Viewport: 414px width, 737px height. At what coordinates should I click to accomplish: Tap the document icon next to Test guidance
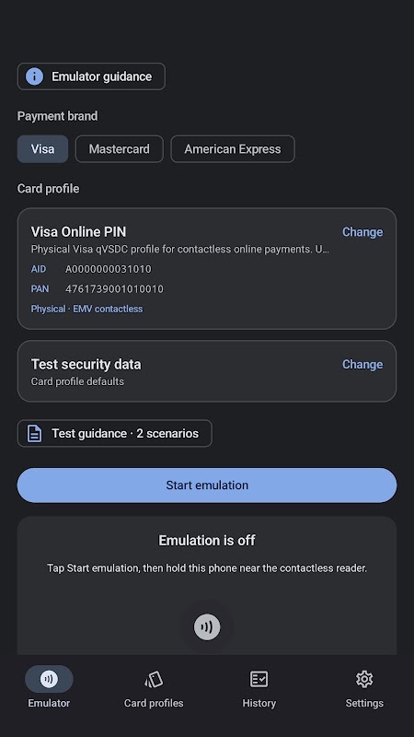click(x=34, y=433)
